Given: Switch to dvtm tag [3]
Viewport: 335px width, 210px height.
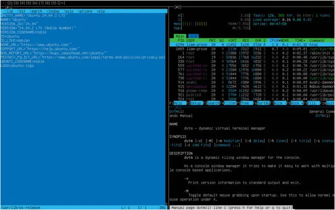Looking at the screenshot, I should tap(16, 3).
